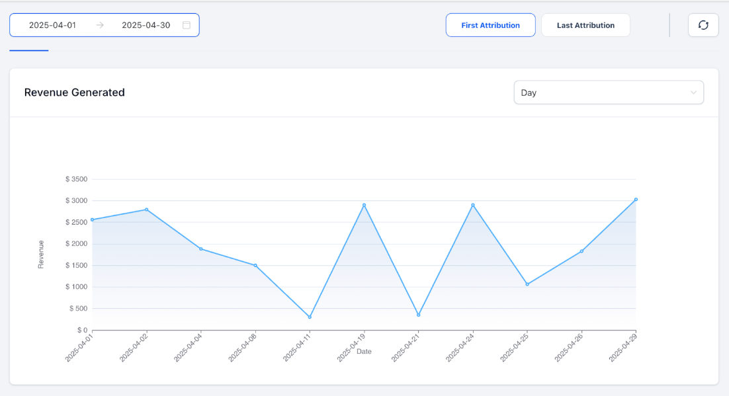The image size is (729, 396).
Task: Click the 2025-04-11 low data point
Action: [x=310, y=317]
